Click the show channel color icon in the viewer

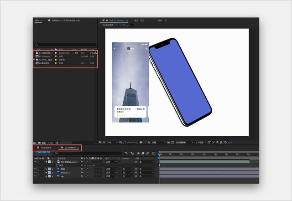point(149,142)
